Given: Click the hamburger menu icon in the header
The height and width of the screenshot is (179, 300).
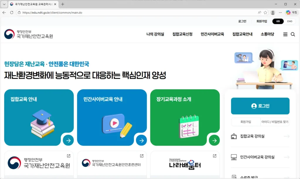Looking at the screenshot, I should pos(285,34).
